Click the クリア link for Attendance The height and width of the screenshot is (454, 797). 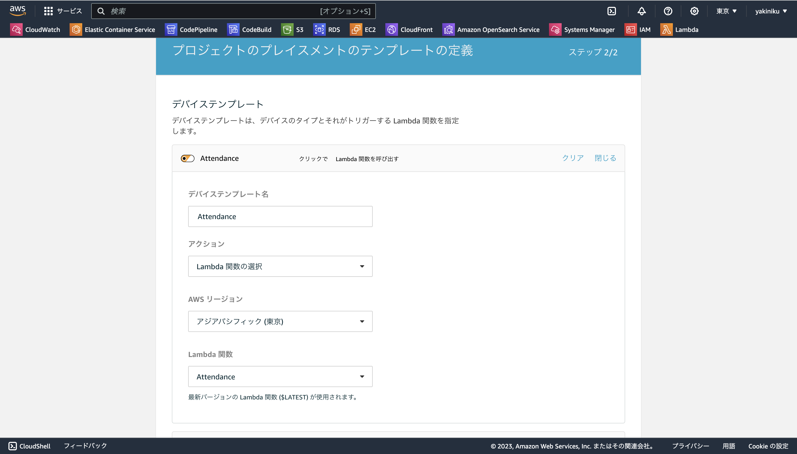(572, 158)
